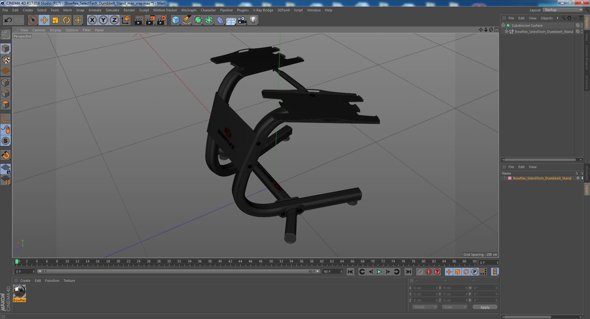Open the Simulate menu

click(x=113, y=10)
